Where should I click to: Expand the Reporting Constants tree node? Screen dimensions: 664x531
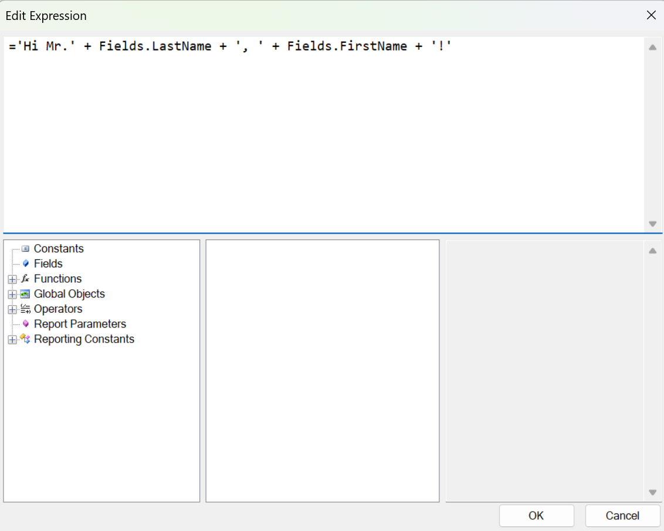[12, 339]
